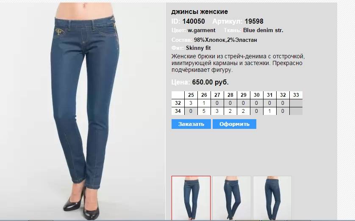
Task: Select the front view jeans thumbnail
Action: coord(191,198)
